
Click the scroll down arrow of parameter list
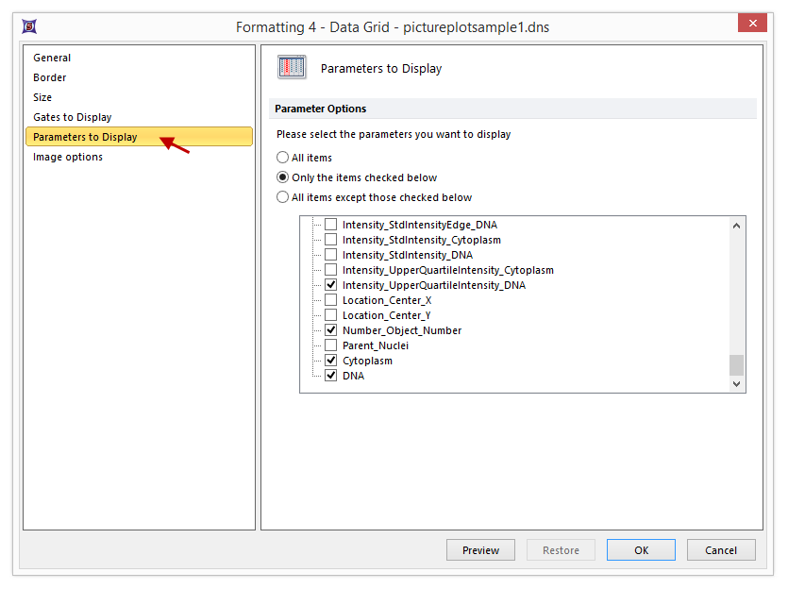(737, 383)
